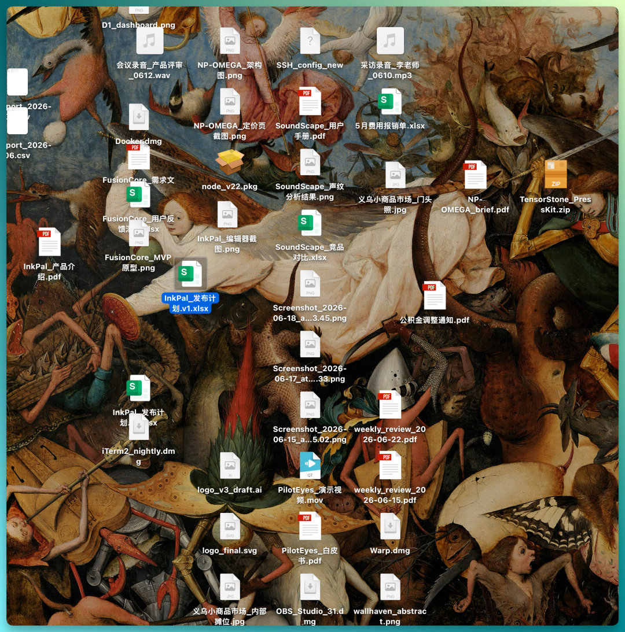Select the PilotEyes_演示视频.mov QuickTime movie icon

point(310,465)
